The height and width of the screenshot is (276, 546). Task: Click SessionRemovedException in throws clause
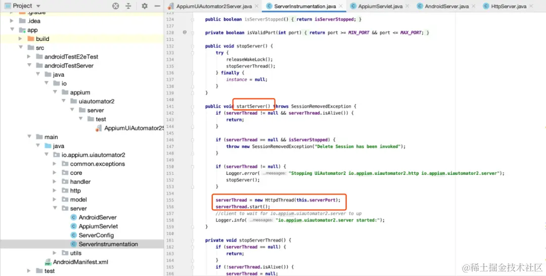click(321, 106)
